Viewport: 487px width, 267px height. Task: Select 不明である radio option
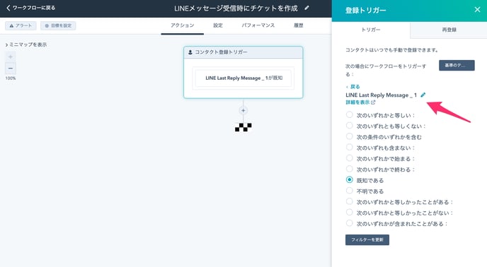[350, 191]
